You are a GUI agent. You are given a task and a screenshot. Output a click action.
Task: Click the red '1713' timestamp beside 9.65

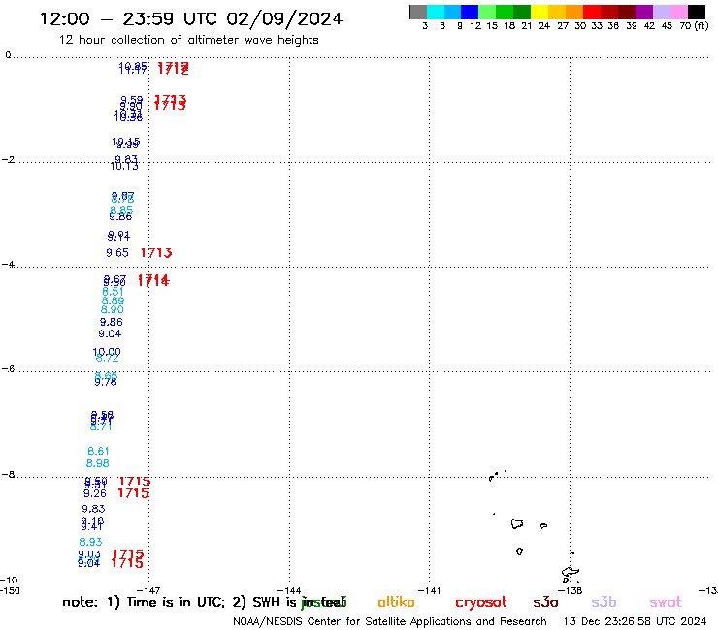click(x=156, y=253)
